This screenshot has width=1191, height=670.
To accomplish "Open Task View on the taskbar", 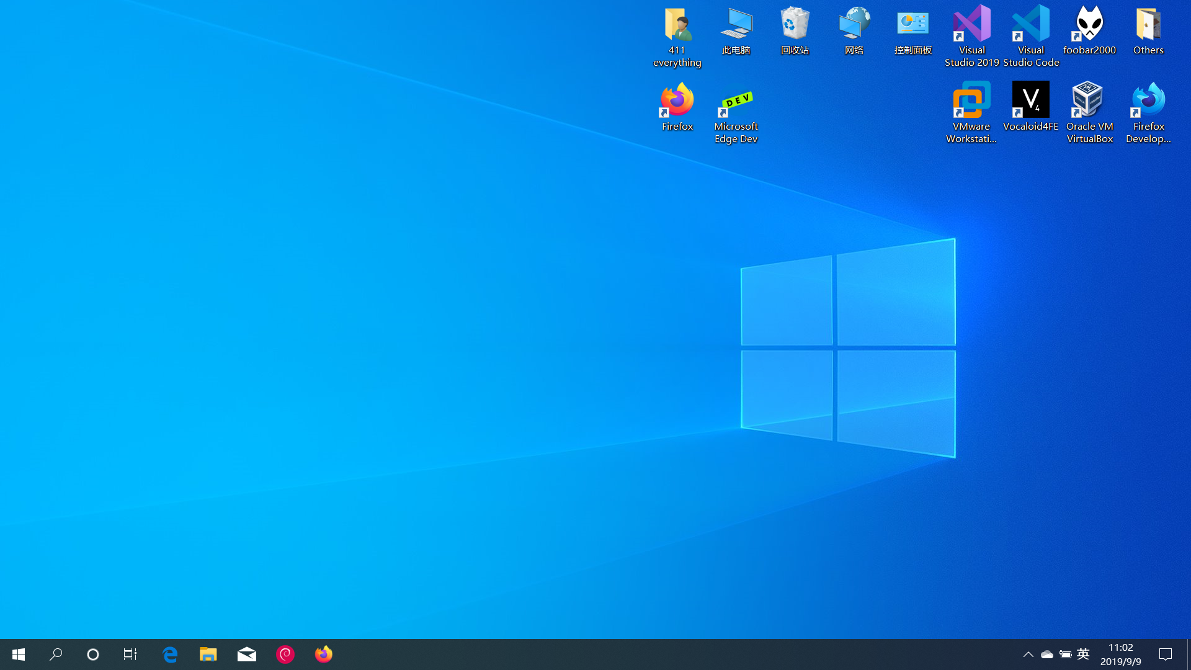I will [x=130, y=654].
